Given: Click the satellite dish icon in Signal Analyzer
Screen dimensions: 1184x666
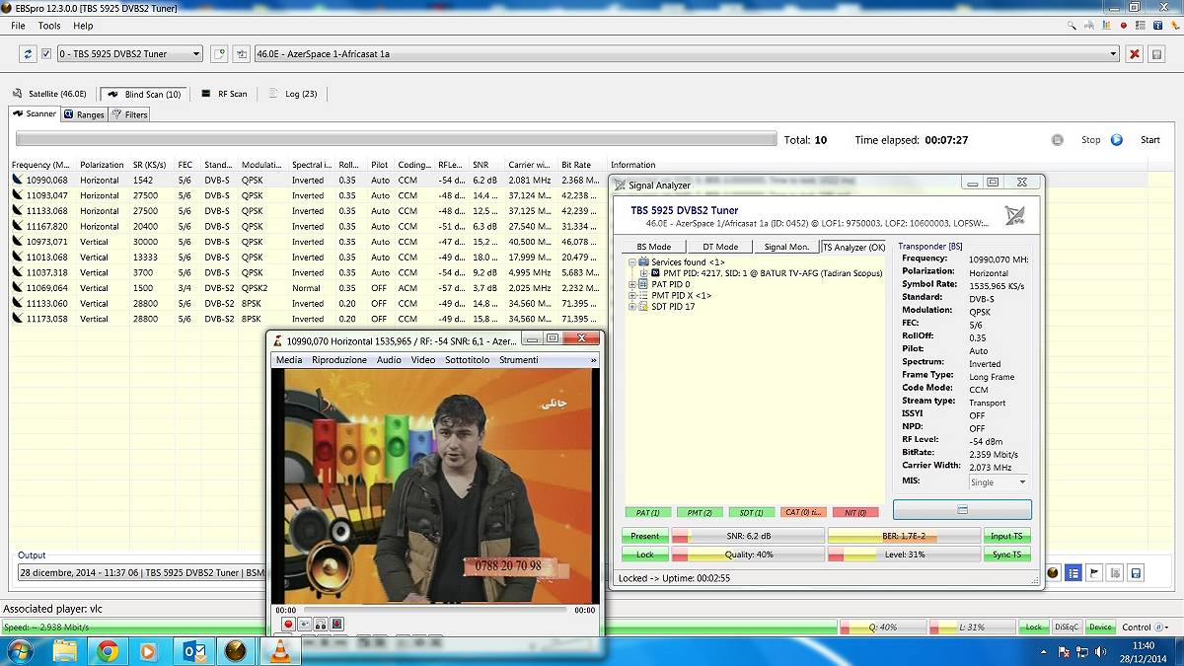Looking at the screenshot, I should pos(1014,215).
